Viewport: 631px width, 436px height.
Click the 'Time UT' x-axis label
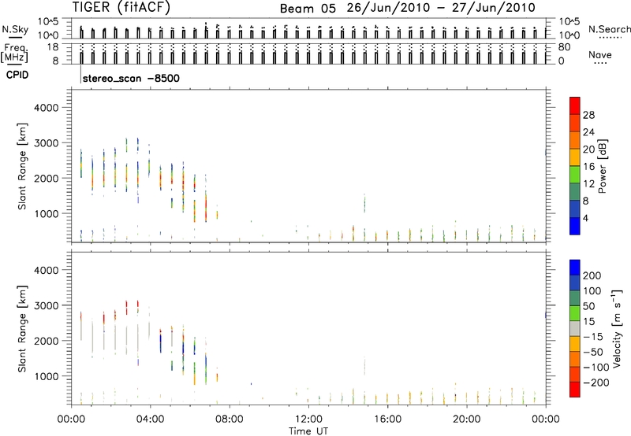click(x=308, y=430)
